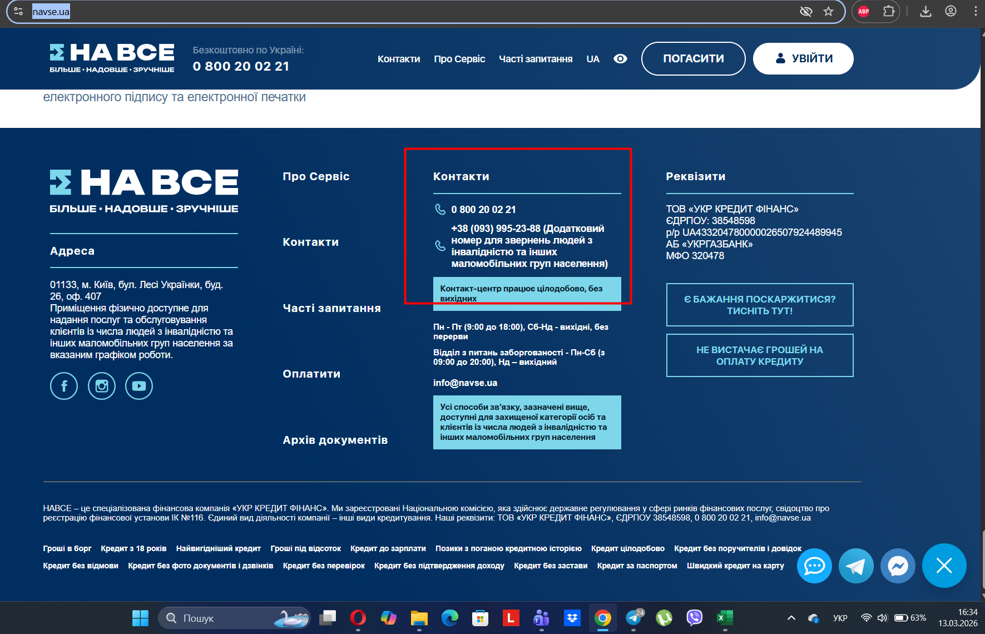Open the Гроші в борг link
The width and height of the screenshot is (985, 634).
coord(67,548)
